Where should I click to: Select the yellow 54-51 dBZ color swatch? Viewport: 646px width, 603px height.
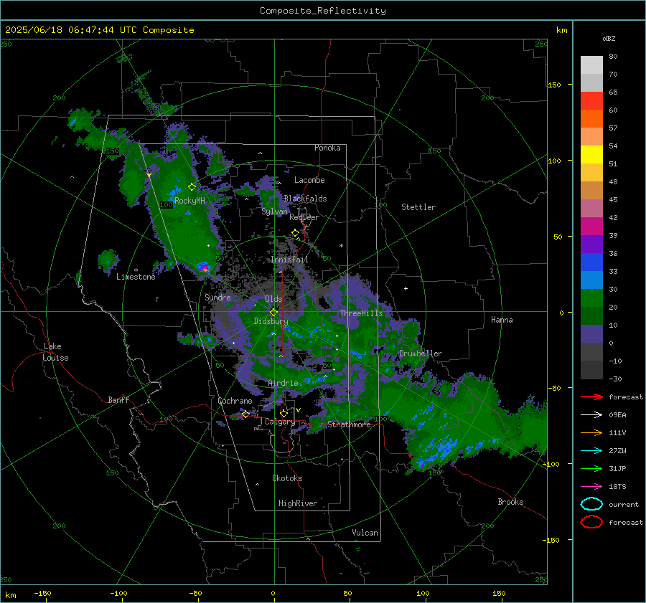[x=591, y=155]
